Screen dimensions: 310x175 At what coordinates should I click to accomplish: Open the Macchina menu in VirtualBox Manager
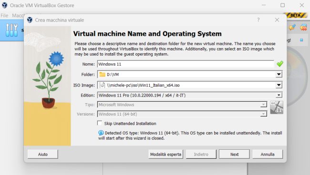18,15
